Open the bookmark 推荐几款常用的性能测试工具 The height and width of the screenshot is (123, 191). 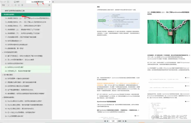(x=15, y=11)
